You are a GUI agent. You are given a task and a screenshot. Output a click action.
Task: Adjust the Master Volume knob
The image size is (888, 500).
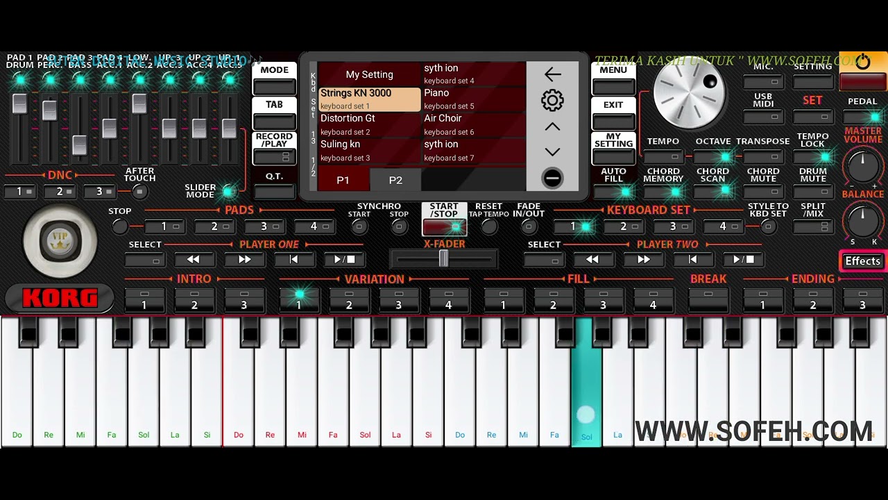pyautogui.click(x=862, y=166)
